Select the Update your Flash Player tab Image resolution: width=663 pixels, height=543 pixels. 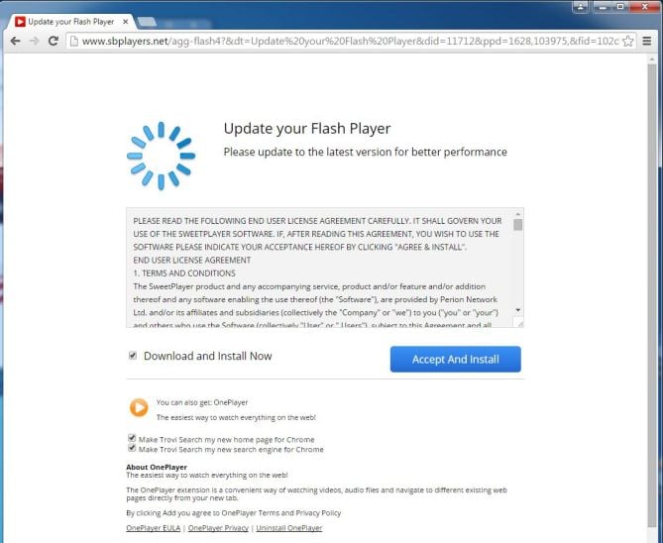(71, 22)
